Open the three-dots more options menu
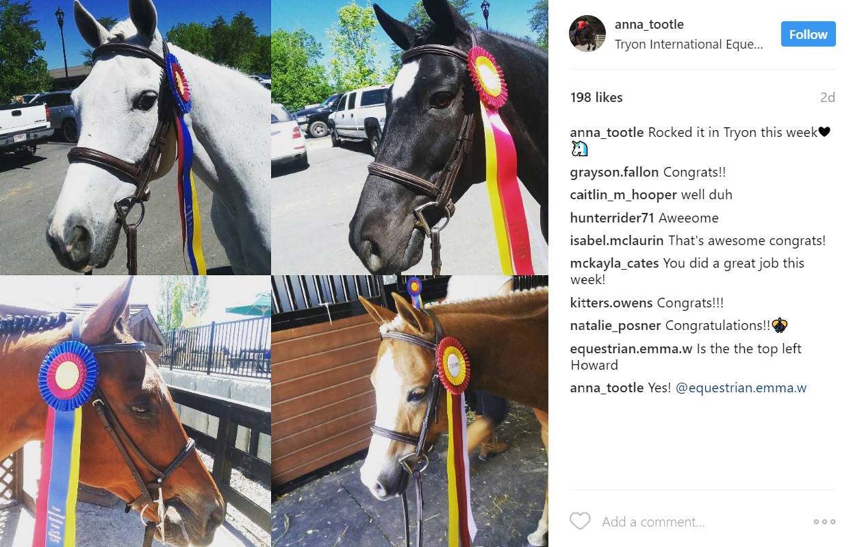 coord(824,522)
